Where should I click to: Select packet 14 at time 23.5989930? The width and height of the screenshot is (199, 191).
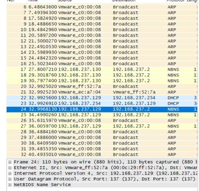pos(102,52)
